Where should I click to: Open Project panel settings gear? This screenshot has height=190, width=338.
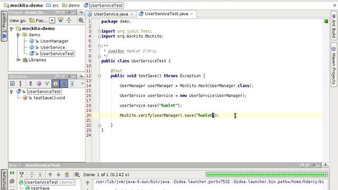click(81, 20)
